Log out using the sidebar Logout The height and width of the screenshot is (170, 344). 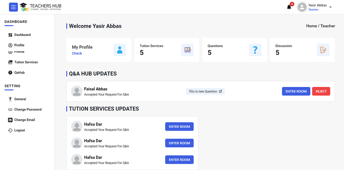(x=19, y=130)
